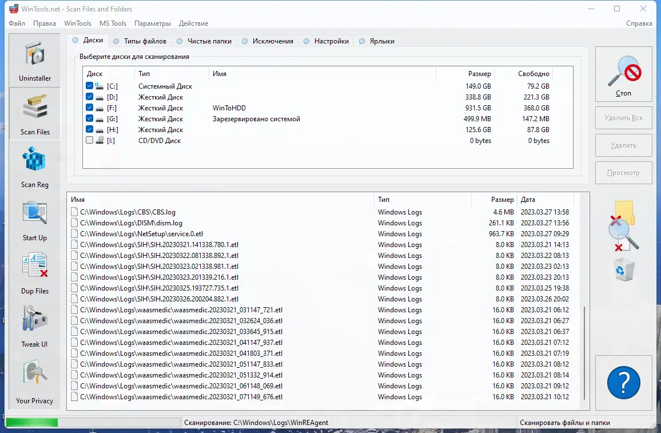Image resolution: width=661 pixels, height=433 pixels.
Task: Click the folder magnifier graphic on right
Action: 623,226
